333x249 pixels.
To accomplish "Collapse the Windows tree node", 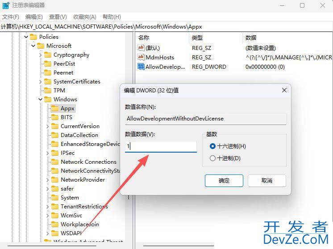I will click(40, 100).
